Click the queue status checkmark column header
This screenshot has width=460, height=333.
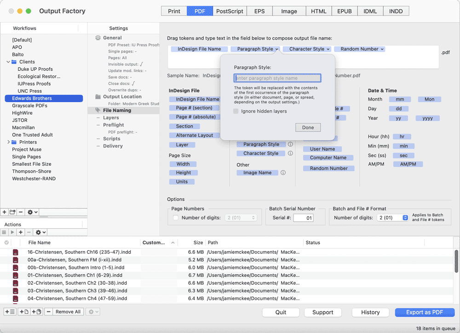tap(6, 242)
